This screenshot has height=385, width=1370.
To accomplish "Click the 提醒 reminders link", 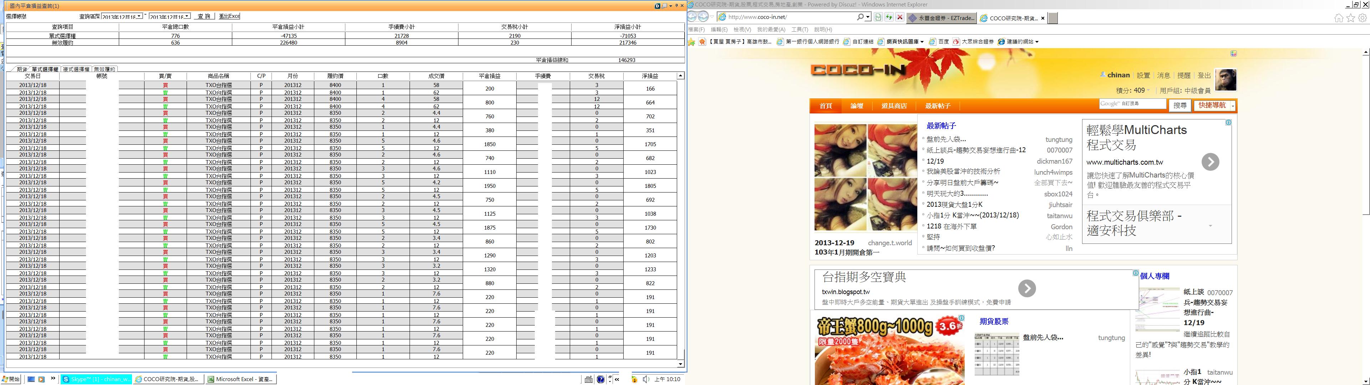I will (1184, 76).
